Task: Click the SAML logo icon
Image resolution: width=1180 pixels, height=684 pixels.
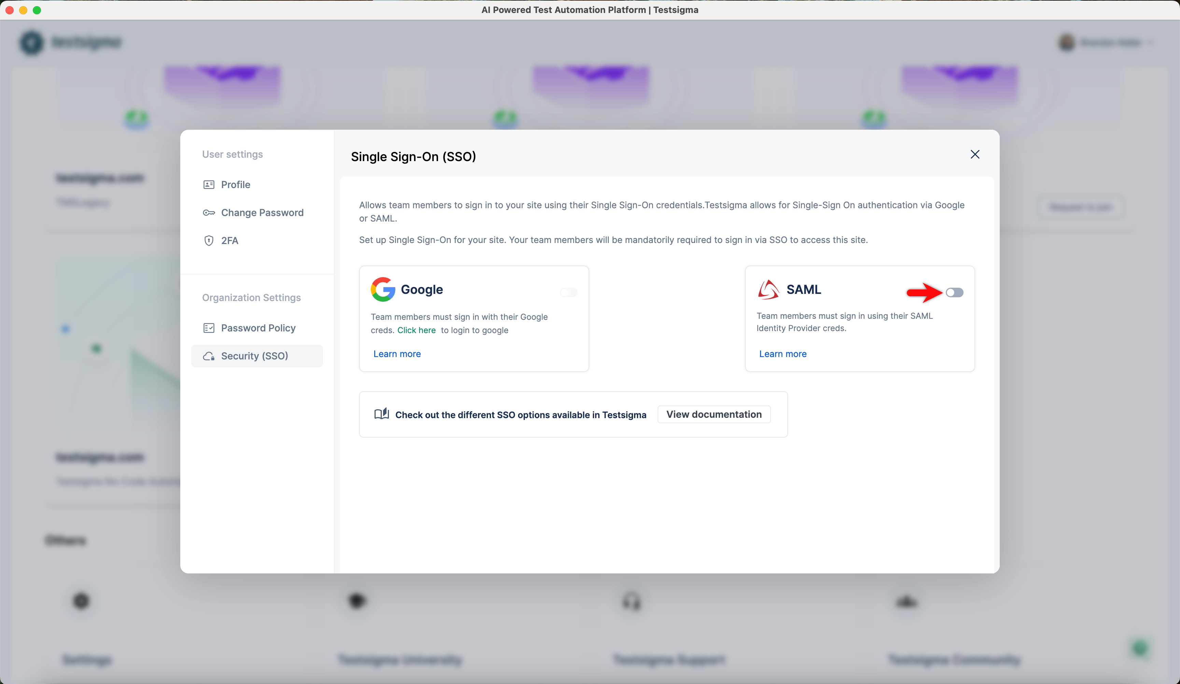Action: (769, 289)
